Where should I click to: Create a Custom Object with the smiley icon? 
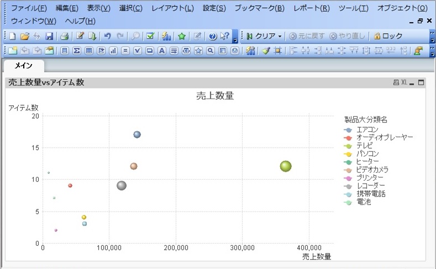[235, 51]
